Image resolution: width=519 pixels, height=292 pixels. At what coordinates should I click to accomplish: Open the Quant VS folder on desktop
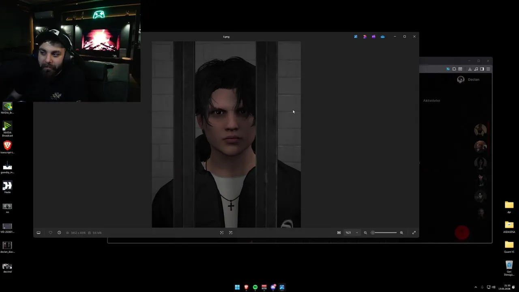(x=509, y=247)
